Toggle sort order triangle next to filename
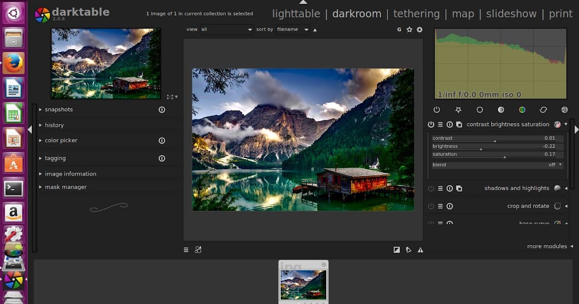This screenshot has width=579, height=304. click(315, 30)
